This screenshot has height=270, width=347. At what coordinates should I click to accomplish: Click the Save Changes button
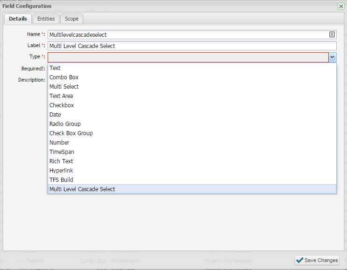click(x=317, y=260)
